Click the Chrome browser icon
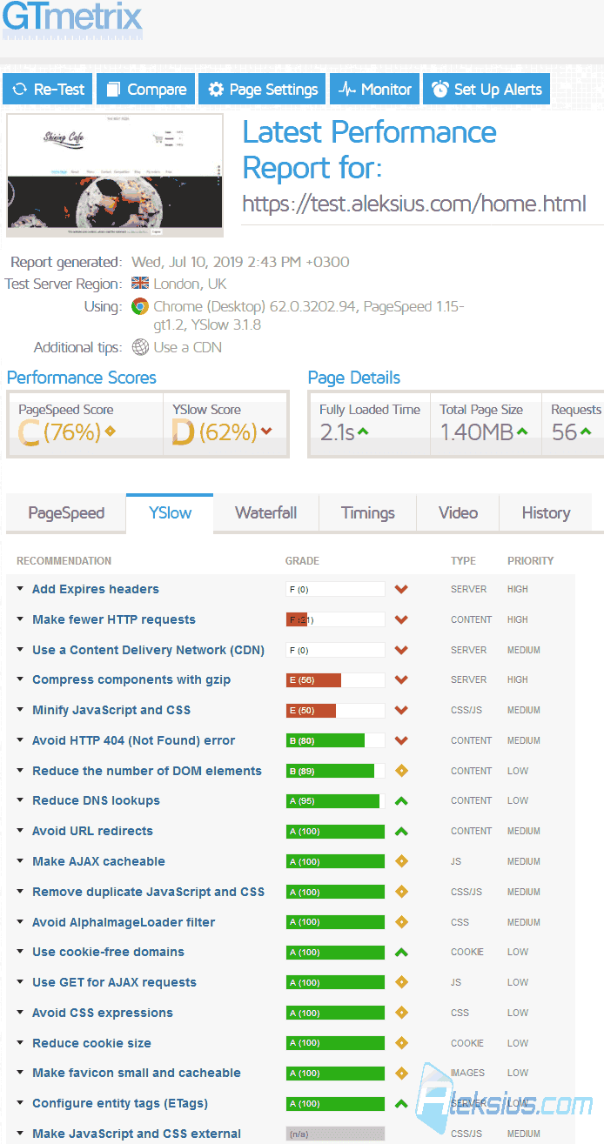 140,306
